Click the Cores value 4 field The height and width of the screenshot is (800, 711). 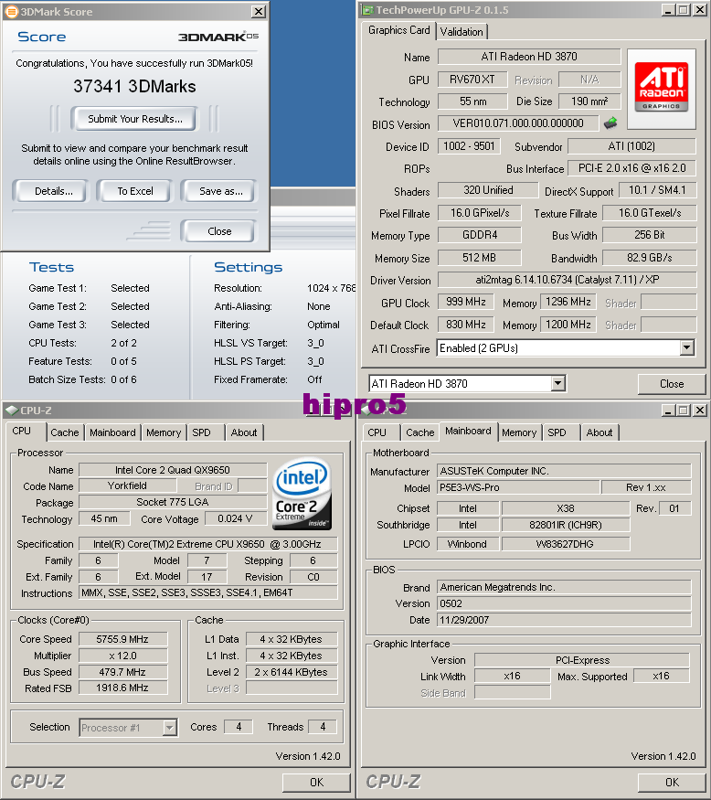tap(239, 727)
